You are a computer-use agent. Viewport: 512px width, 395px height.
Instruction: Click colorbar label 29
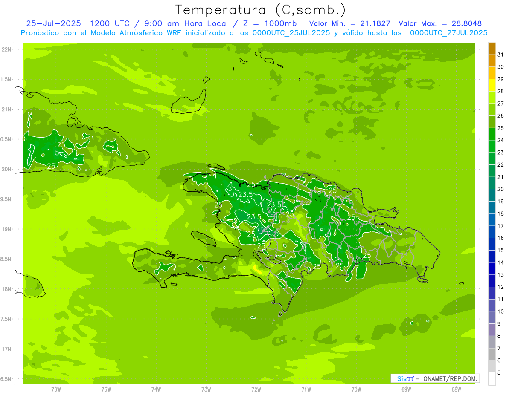[x=501, y=79]
